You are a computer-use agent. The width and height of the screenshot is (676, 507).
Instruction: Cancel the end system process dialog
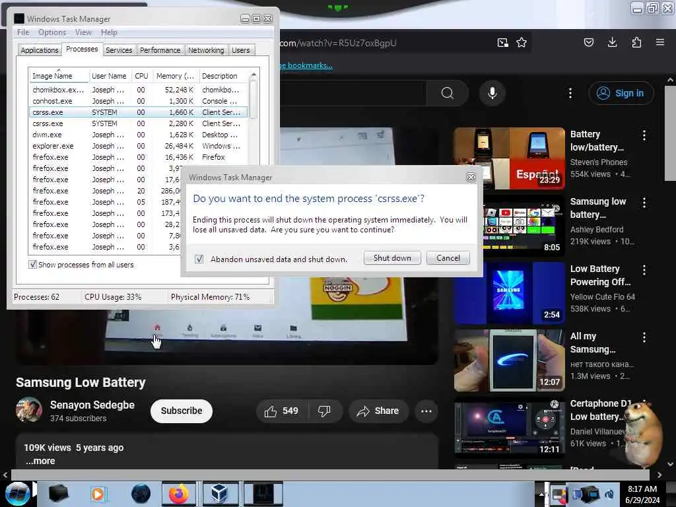448,258
